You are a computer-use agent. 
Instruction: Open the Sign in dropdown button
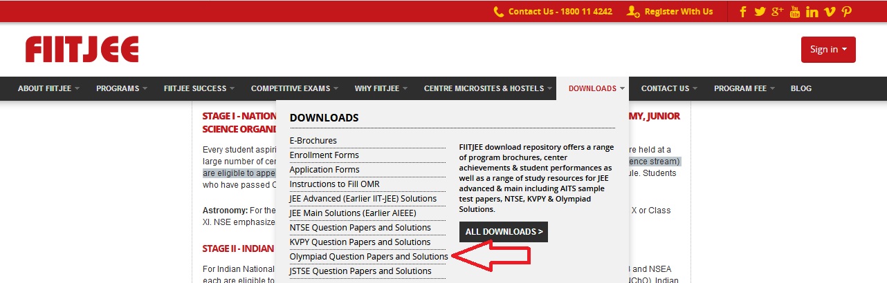click(828, 50)
